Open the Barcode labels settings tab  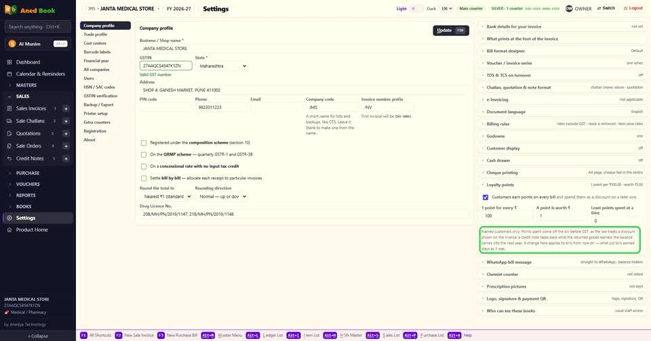(105, 52)
